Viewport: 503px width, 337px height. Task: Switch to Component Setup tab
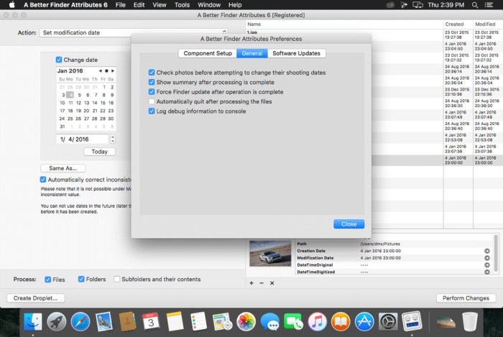[x=207, y=53]
